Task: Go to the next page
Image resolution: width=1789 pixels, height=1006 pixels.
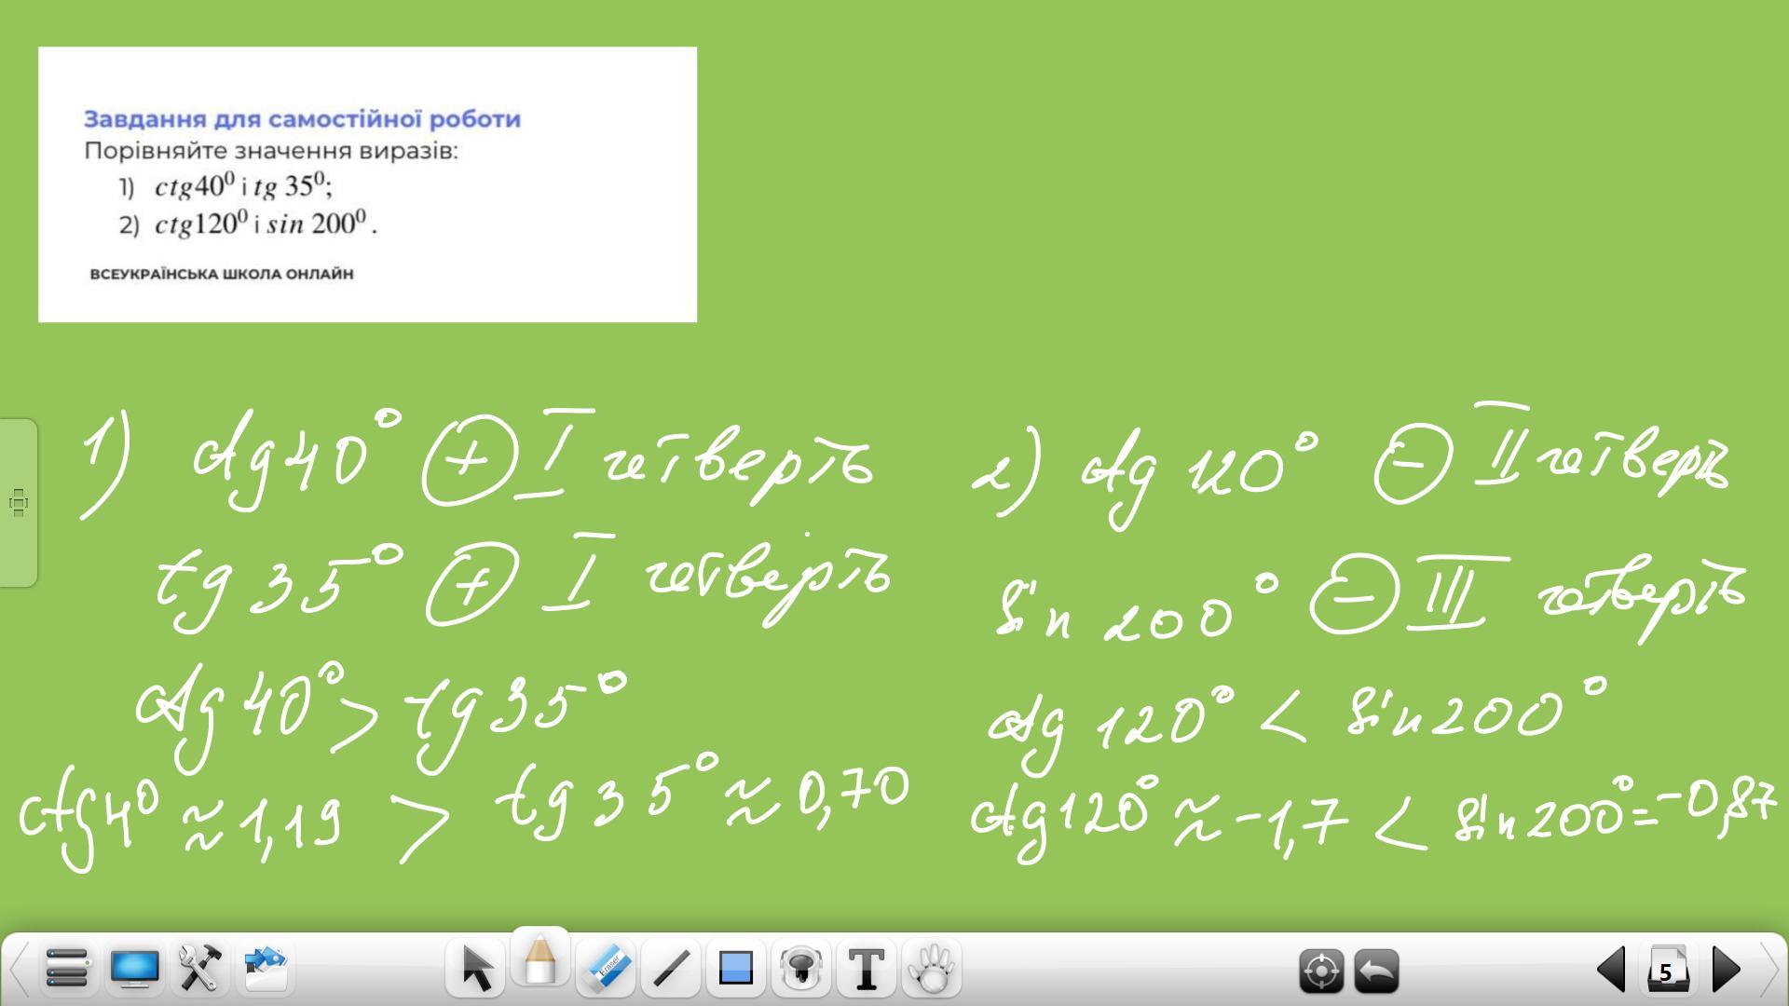Action: tap(1726, 970)
